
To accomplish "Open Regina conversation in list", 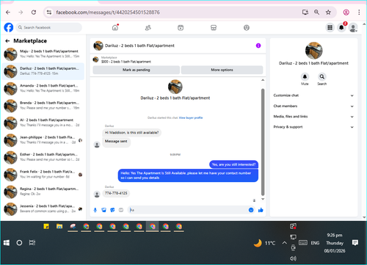I will pyautogui.click(x=43, y=192).
